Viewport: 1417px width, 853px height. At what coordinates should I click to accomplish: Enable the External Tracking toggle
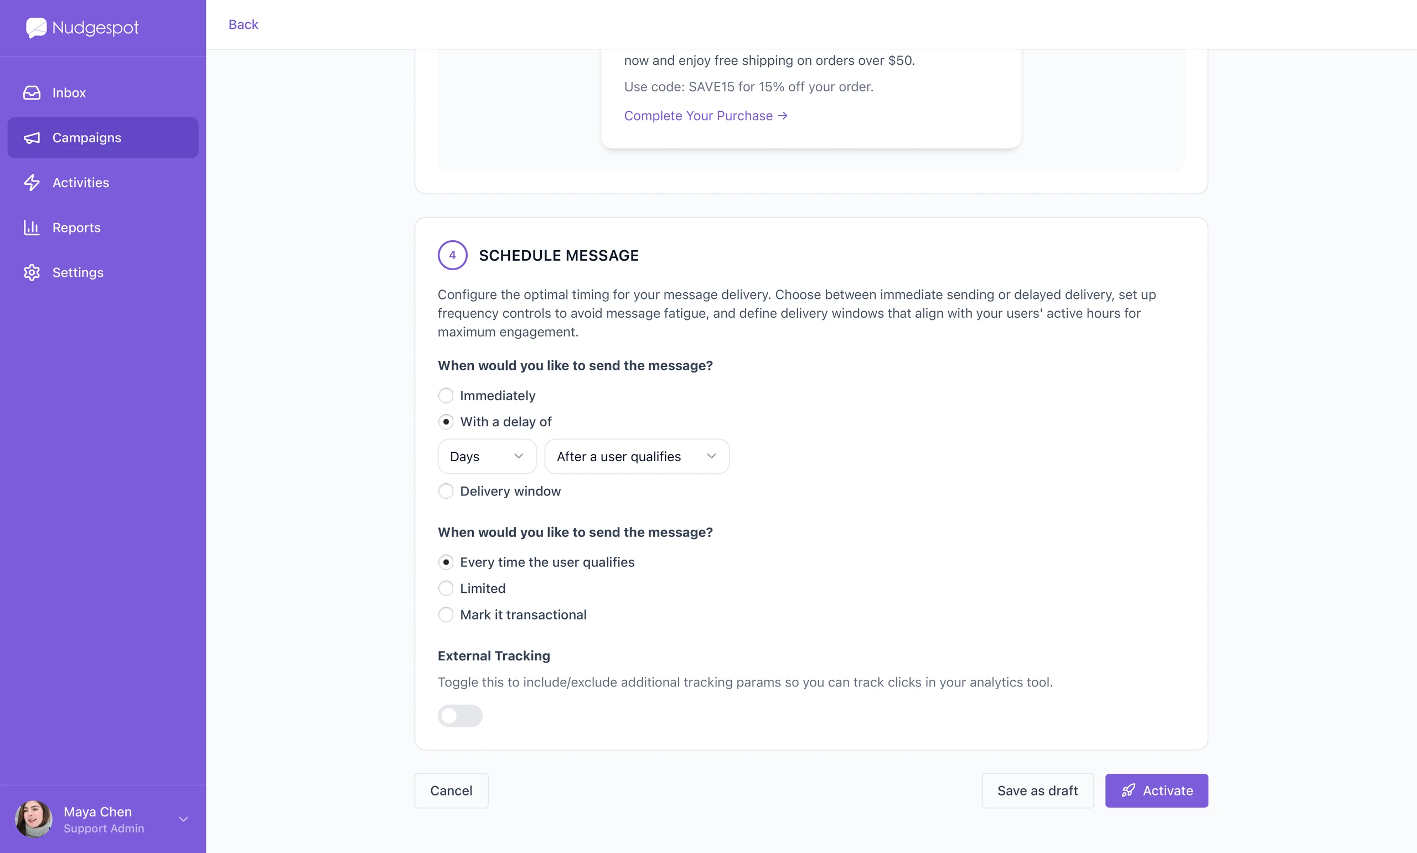point(459,716)
